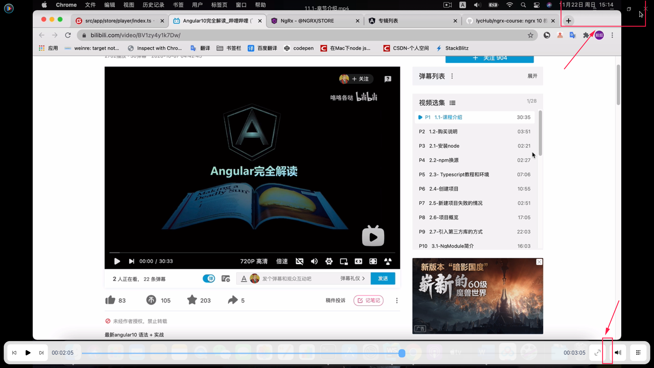This screenshot has height=368, width=654.
Task: Toggle the video list view mode icon
Action: click(452, 103)
